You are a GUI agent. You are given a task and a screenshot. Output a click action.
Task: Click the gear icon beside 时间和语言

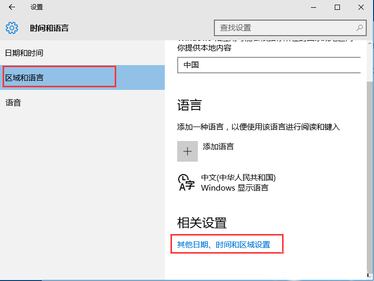pyautogui.click(x=11, y=28)
